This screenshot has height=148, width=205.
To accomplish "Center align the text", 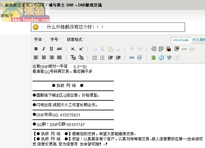I will pyautogui.click(x=44, y=57).
